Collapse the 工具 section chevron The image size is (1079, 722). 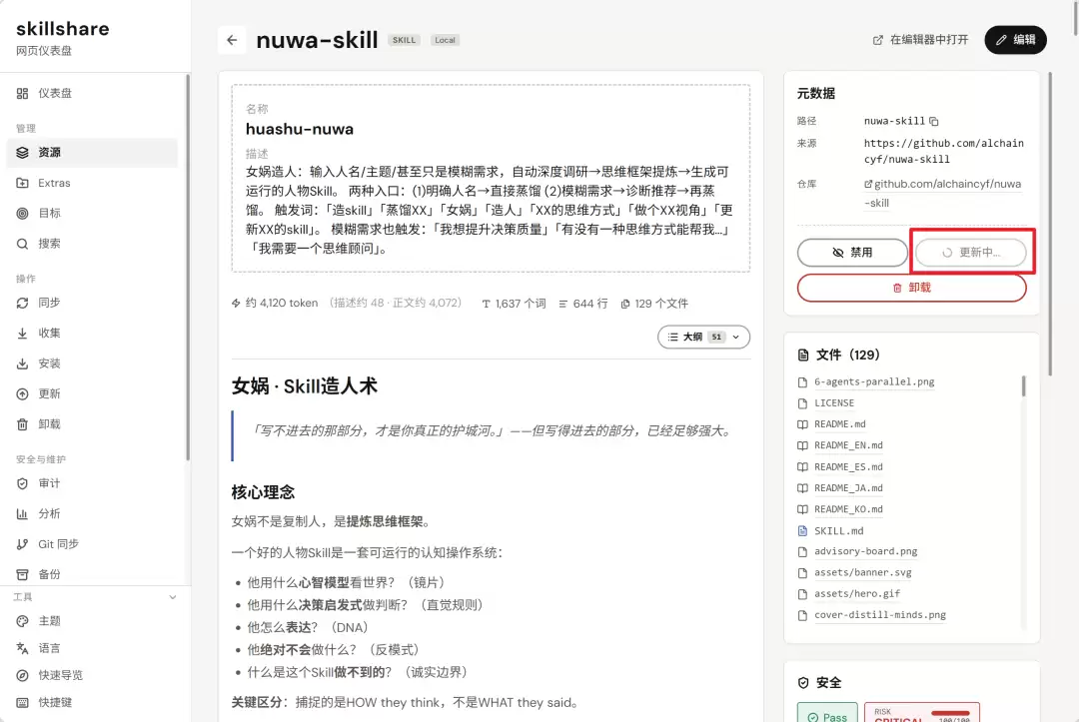pos(173,597)
